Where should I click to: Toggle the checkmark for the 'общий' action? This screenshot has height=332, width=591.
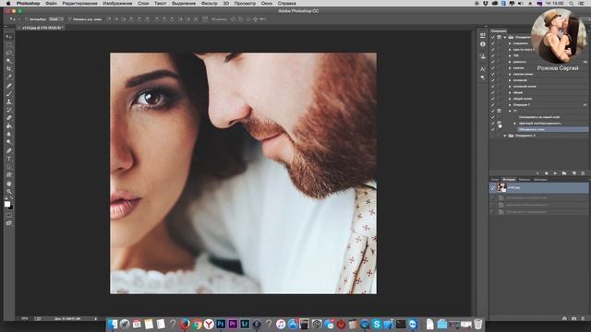492,92
